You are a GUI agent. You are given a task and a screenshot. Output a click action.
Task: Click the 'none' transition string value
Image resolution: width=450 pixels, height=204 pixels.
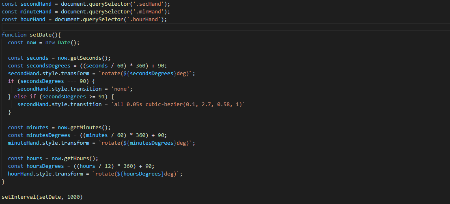(x=122, y=89)
